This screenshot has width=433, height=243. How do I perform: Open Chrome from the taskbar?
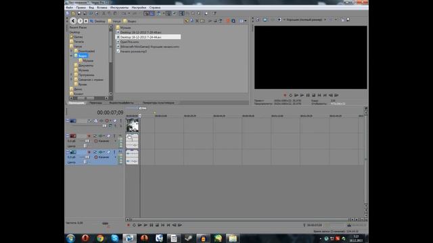coord(100,238)
